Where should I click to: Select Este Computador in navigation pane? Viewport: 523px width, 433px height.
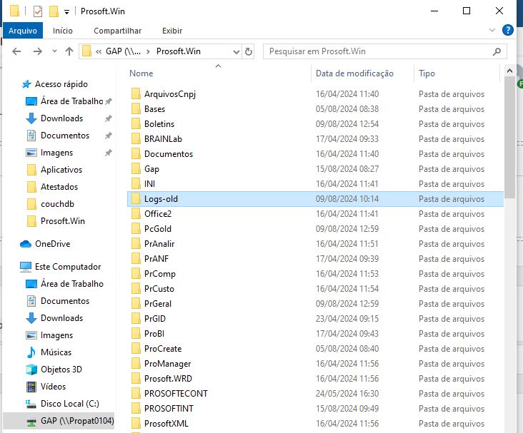(x=68, y=267)
